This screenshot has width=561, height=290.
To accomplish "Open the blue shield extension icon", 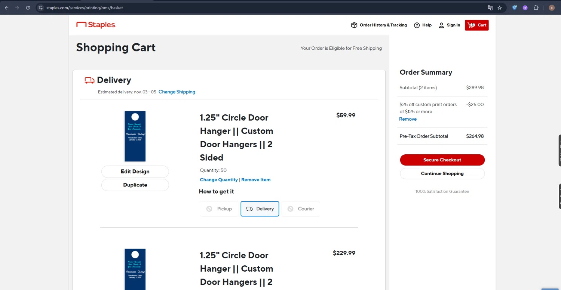I will (515, 7).
